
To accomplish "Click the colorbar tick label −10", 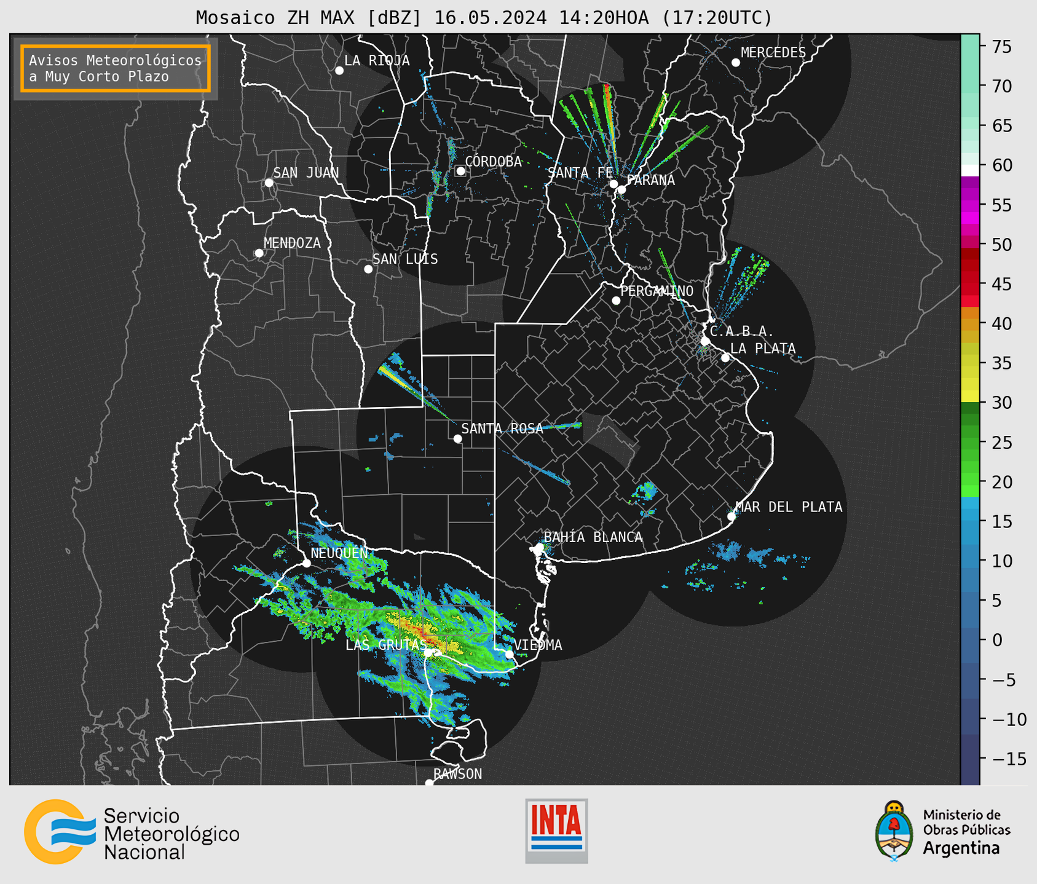I will pos(1010,719).
